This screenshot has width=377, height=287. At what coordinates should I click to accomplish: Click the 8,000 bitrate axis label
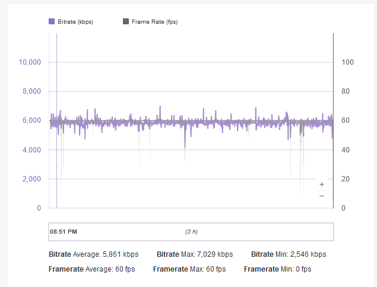pos(31,91)
